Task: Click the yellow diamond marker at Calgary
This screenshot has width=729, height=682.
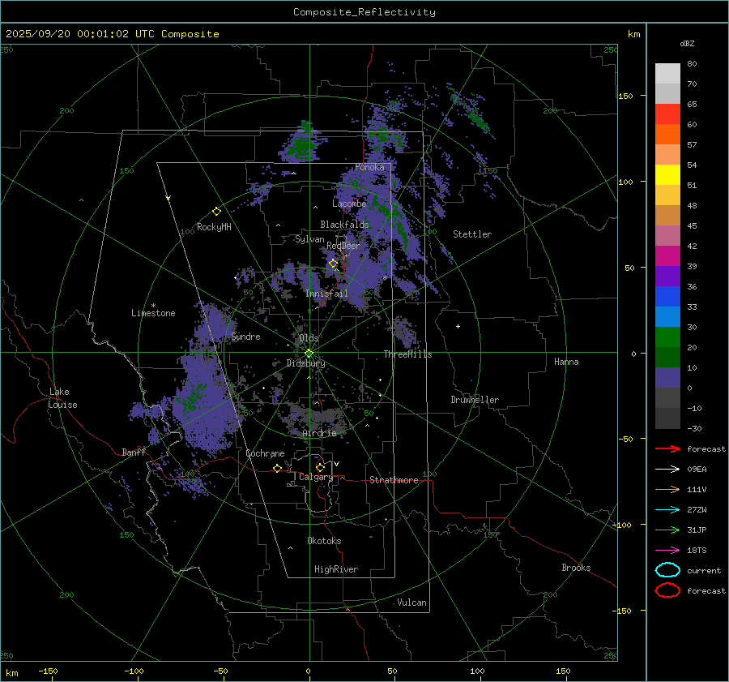Action: 320,467
